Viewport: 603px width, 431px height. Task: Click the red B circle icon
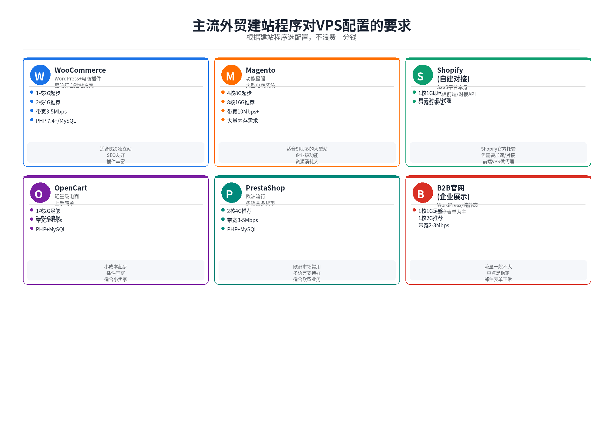tap(423, 193)
